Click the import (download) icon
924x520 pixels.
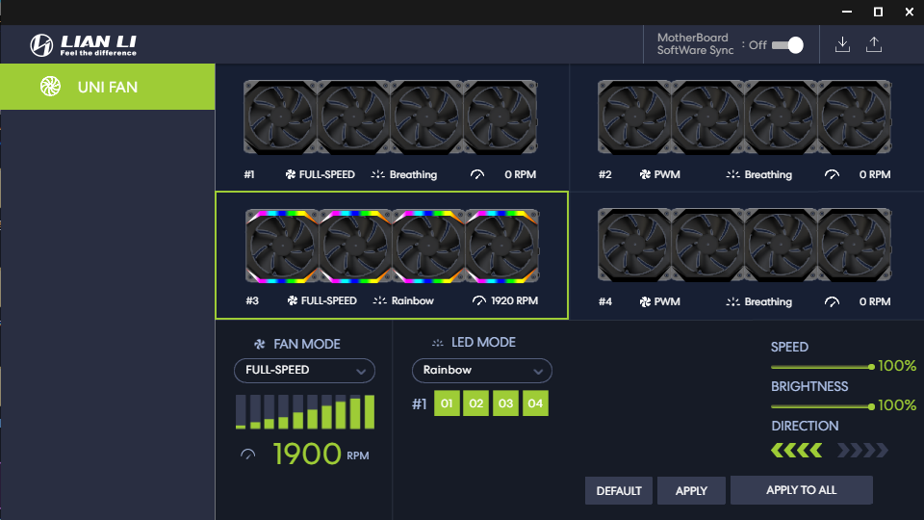point(843,45)
